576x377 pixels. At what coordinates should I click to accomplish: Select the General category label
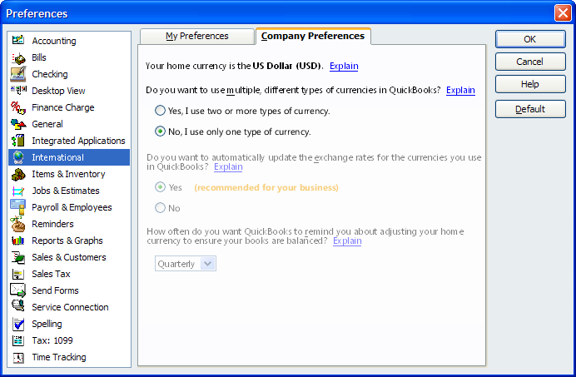tap(47, 124)
